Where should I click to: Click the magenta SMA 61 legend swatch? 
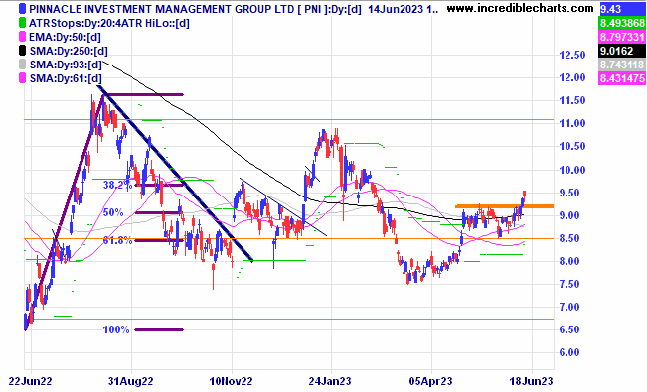[x=22, y=78]
